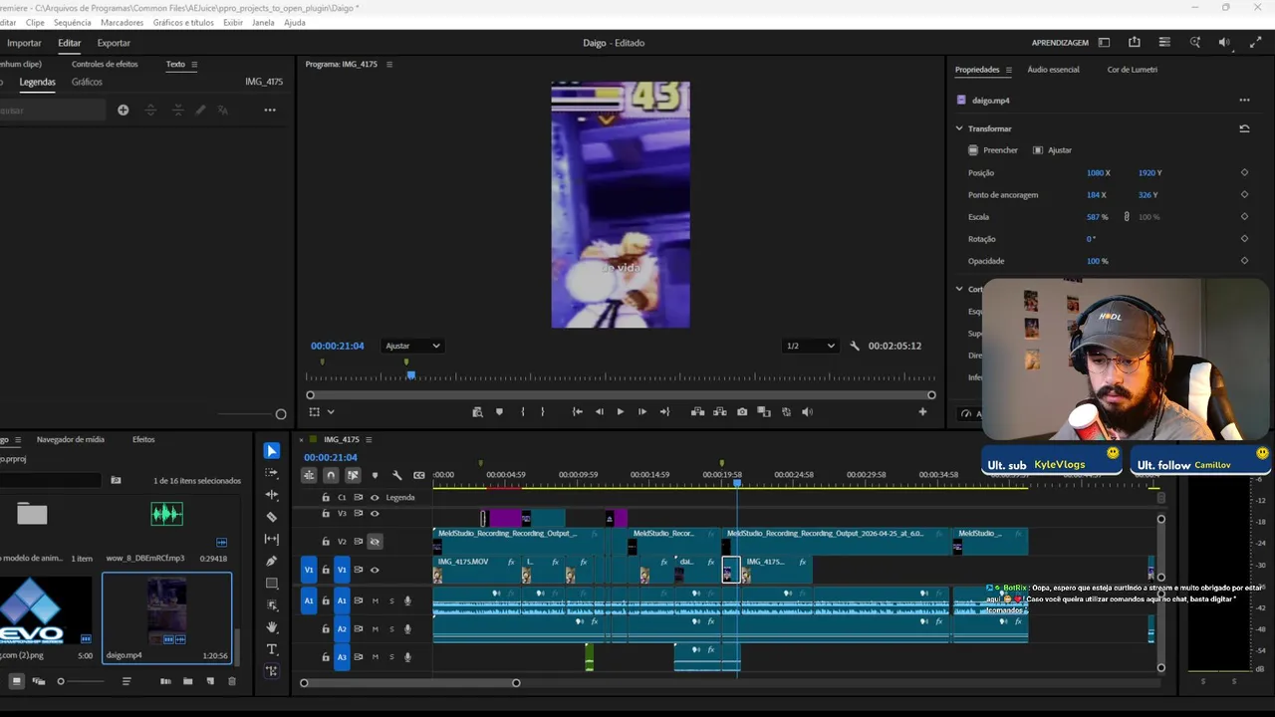Click new bin folder icon in project panel
Screen dimensions: 1275x717
tap(188, 681)
